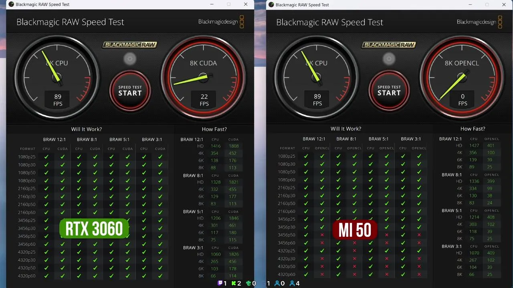Click the 114 CUDA value for BRAW 3:1 8K

point(232,276)
